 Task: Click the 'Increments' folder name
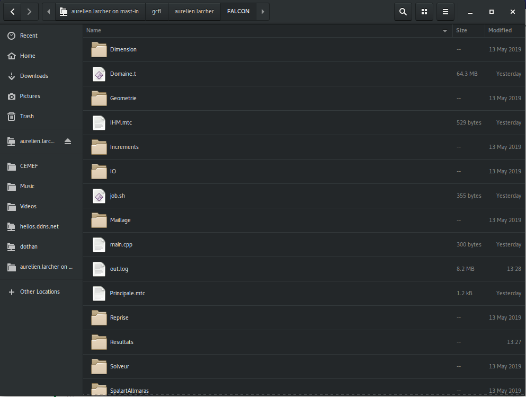tap(124, 147)
